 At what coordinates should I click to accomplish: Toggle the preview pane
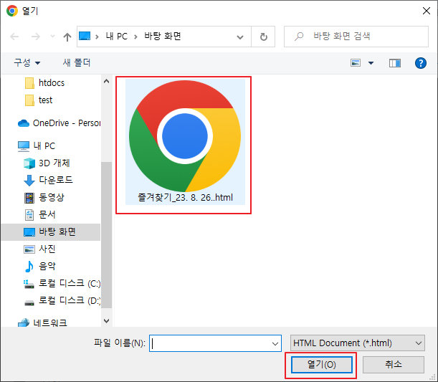pos(395,63)
